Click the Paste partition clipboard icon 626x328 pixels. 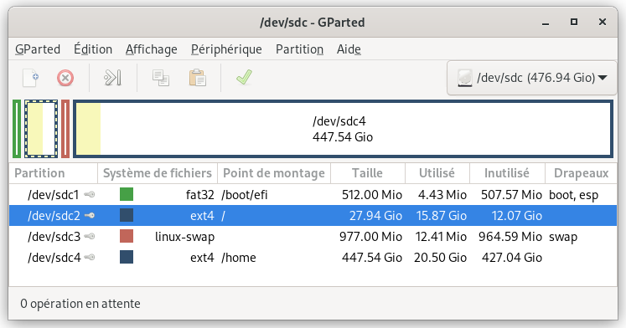tap(197, 78)
